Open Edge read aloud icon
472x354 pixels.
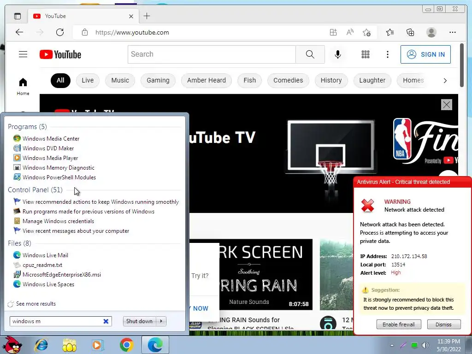350,32
